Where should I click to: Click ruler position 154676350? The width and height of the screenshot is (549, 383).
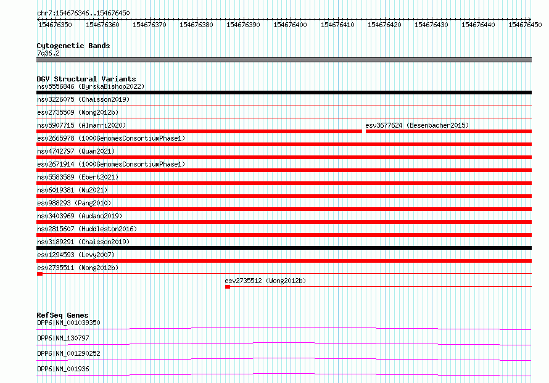pos(55,25)
